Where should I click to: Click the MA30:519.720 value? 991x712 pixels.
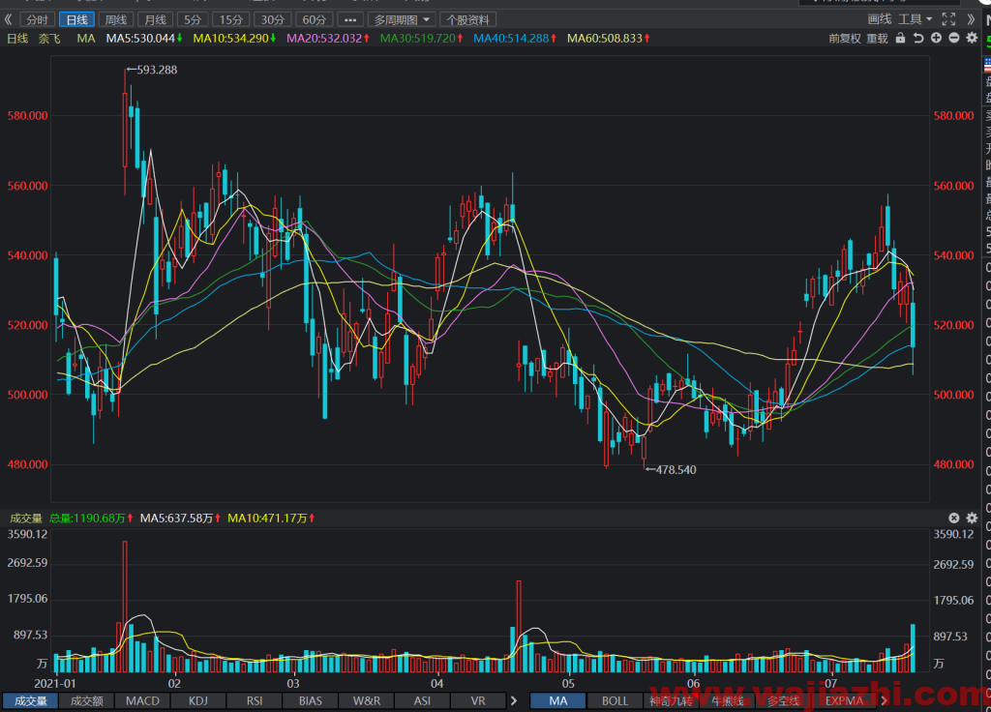pyautogui.click(x=422, y=39)
